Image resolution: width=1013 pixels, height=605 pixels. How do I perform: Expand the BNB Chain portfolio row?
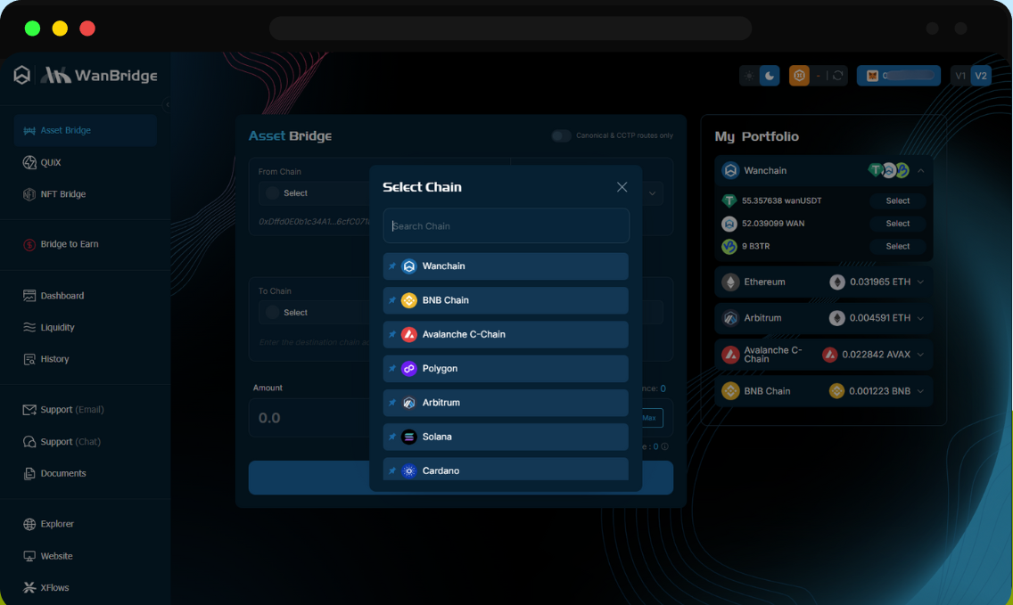[920, 391]
